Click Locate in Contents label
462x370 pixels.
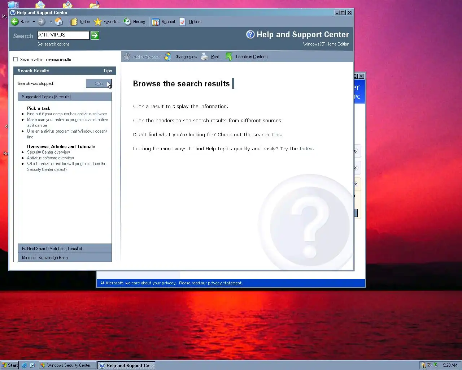pos(252,57)
